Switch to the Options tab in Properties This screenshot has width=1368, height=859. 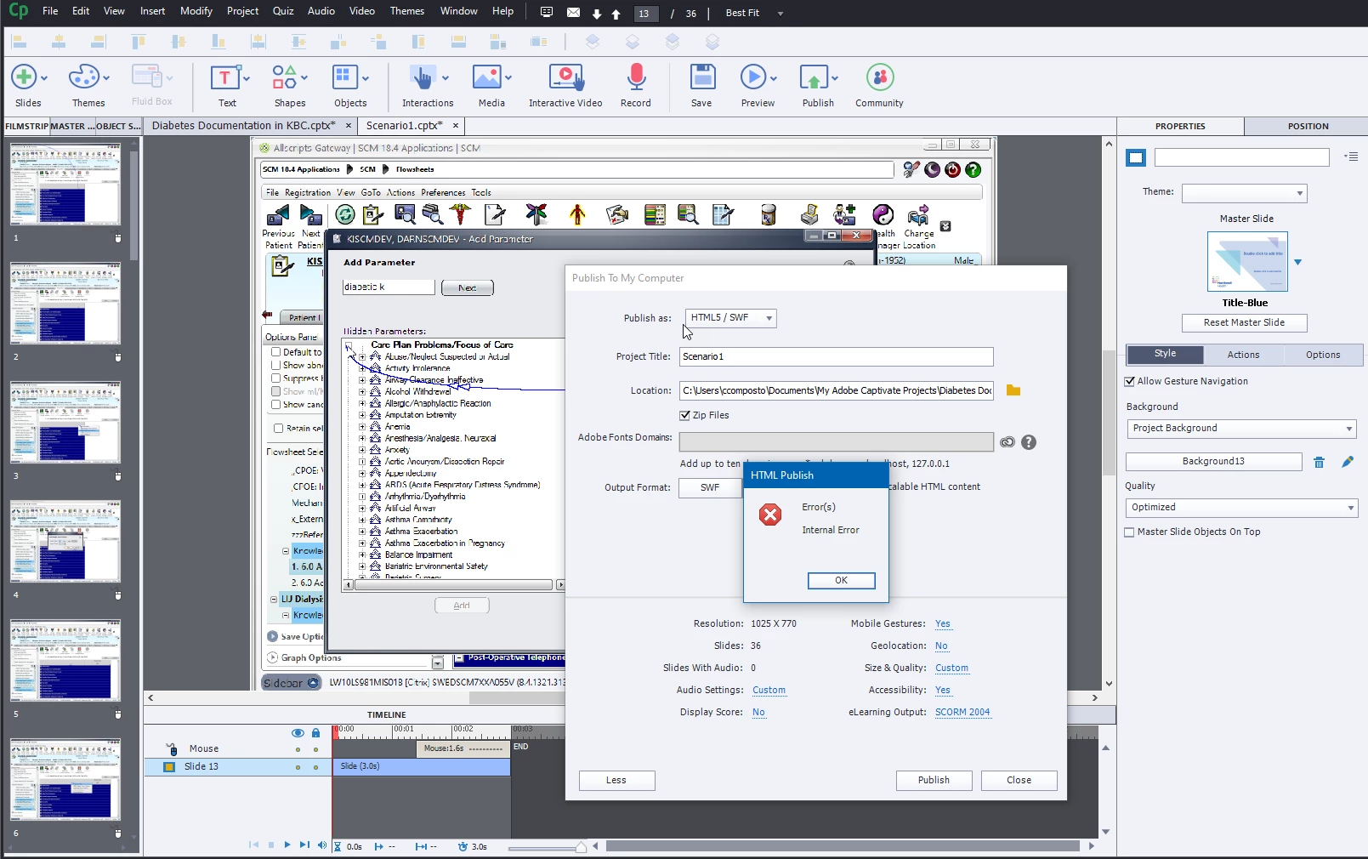point(1323,355)
